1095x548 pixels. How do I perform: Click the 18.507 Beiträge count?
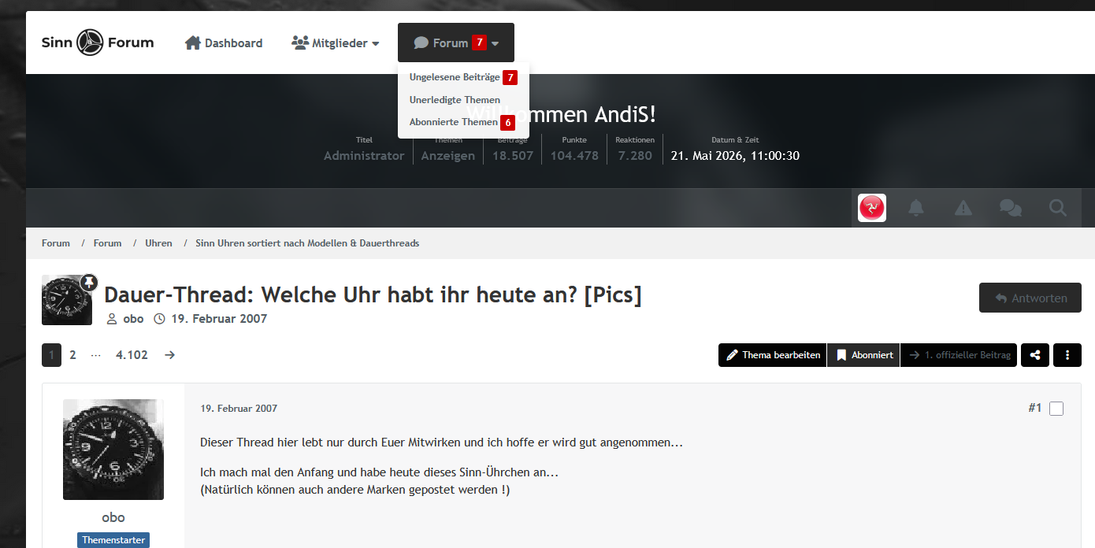point(513,156)
